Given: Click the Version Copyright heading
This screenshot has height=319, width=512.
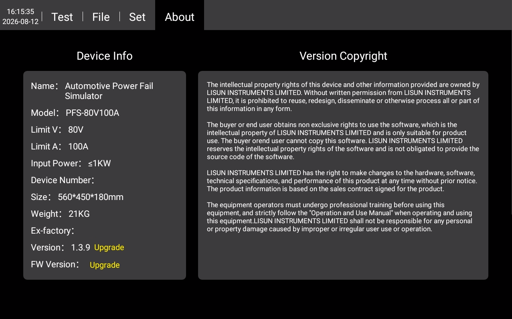Looking at the screenshot, I should point(343,56).
